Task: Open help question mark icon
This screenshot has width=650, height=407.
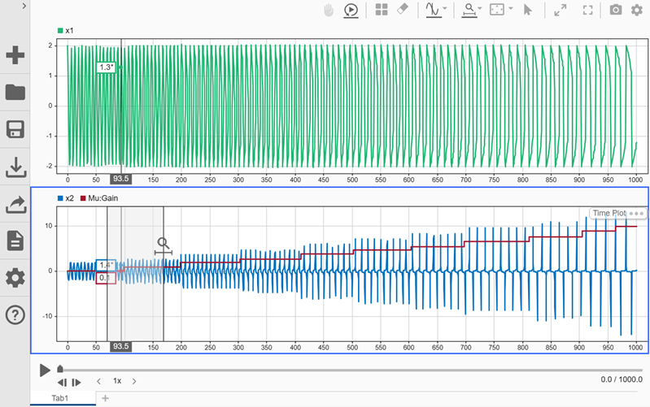Action: point(15,315)
